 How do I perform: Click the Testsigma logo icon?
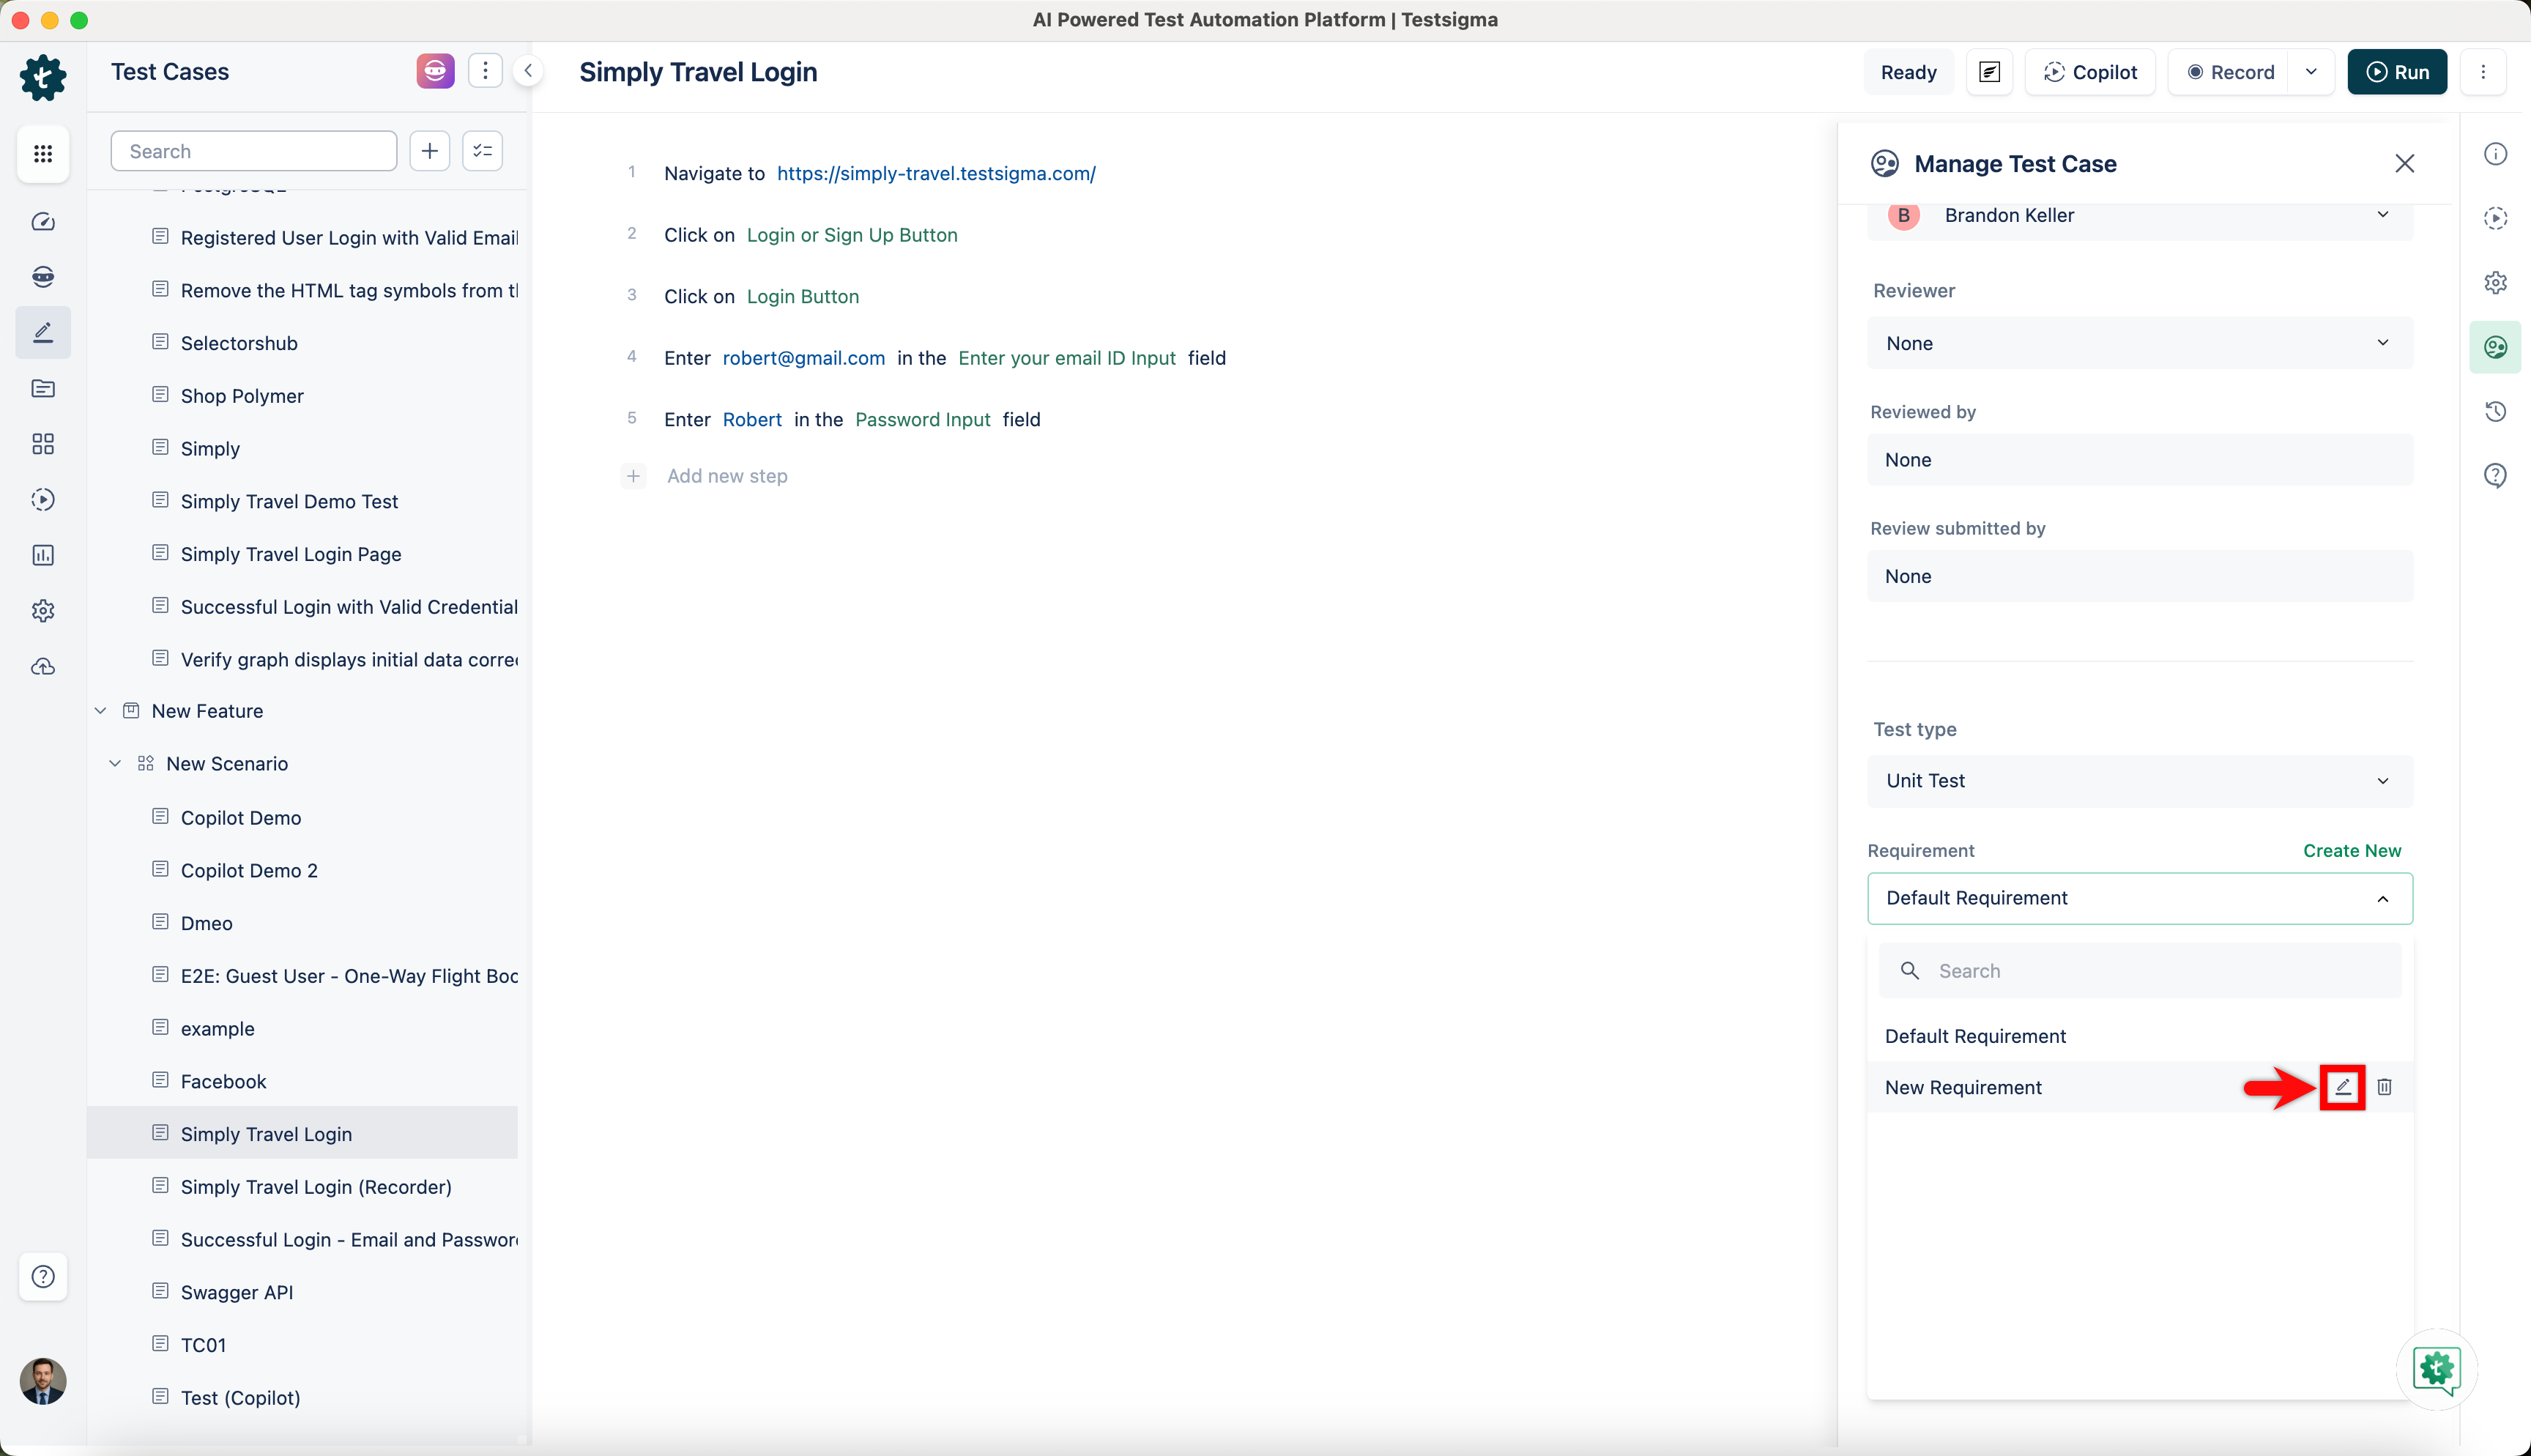(43, 77)
